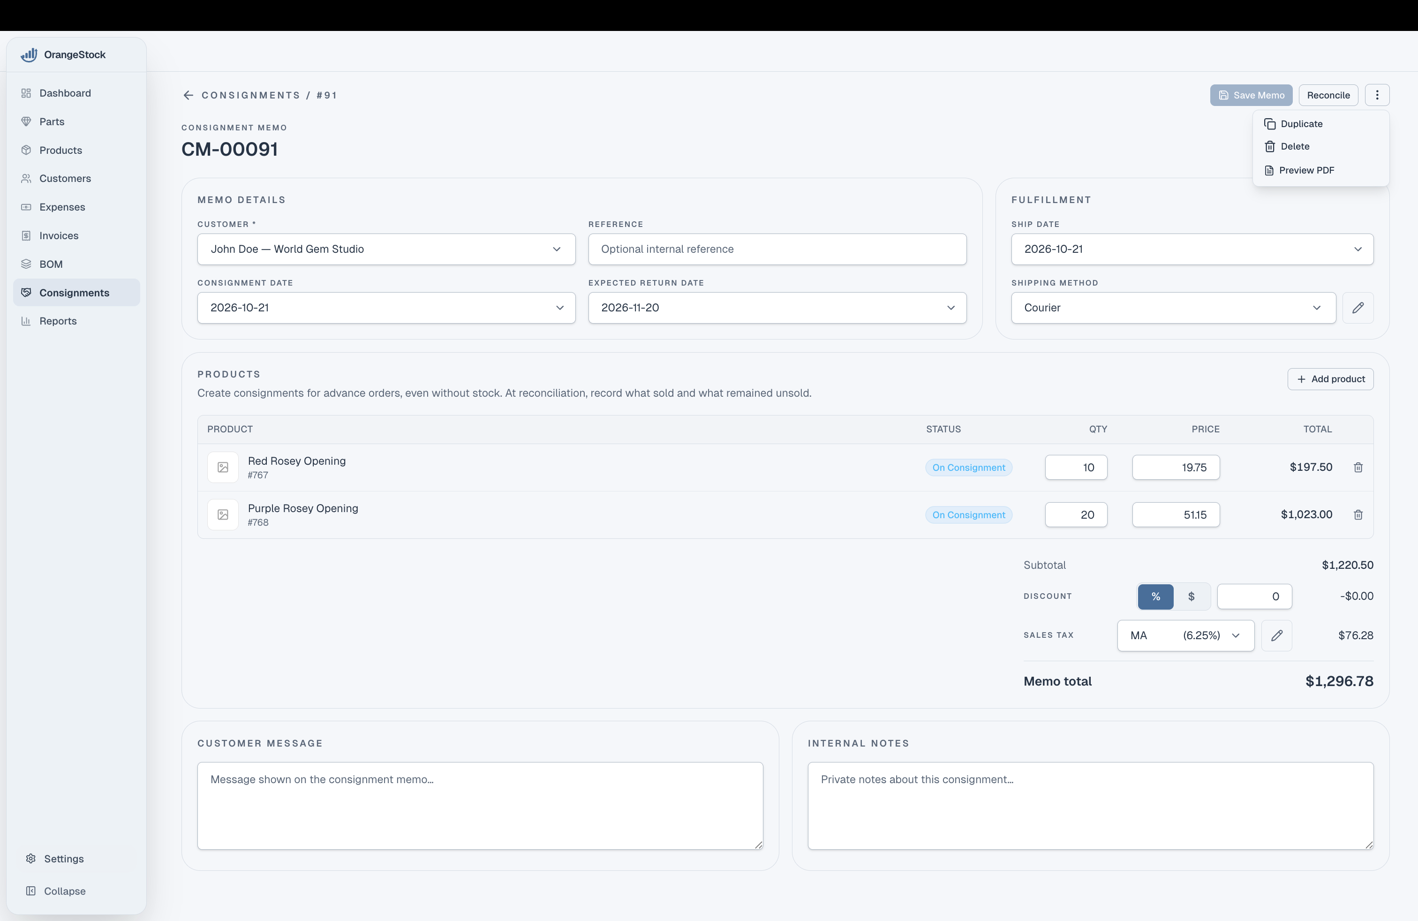Click Purple Rosey Opening image placeholder
The image size is (1418, 921).
pyautogui.click(x=223, y=515)
